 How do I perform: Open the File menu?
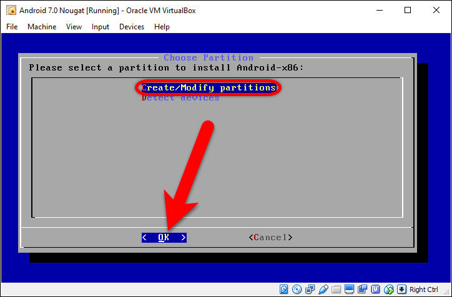tap(12, 27)
